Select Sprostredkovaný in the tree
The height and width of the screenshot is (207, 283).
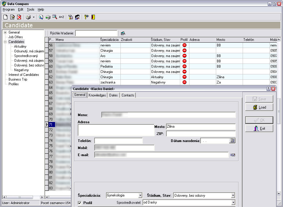coord(26,56)
